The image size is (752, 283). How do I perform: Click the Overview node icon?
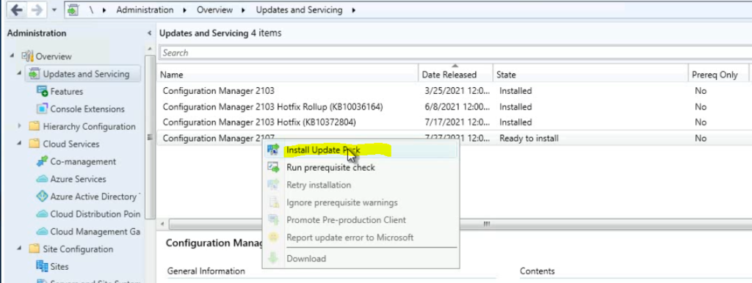[x=27, y=56]
